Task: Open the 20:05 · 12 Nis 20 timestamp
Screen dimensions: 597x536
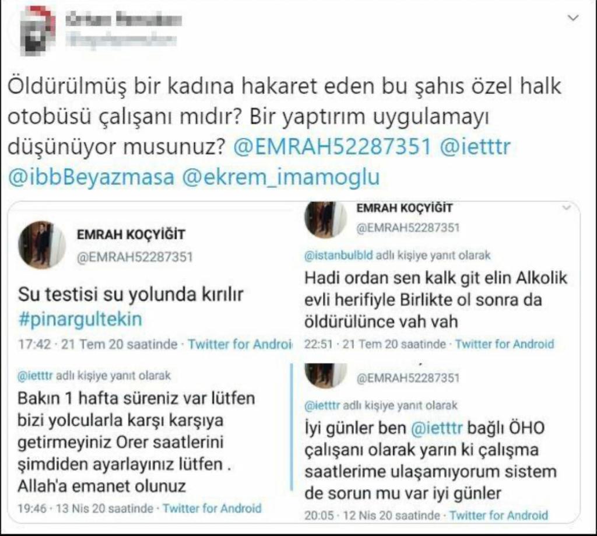Action: [372, 516]
